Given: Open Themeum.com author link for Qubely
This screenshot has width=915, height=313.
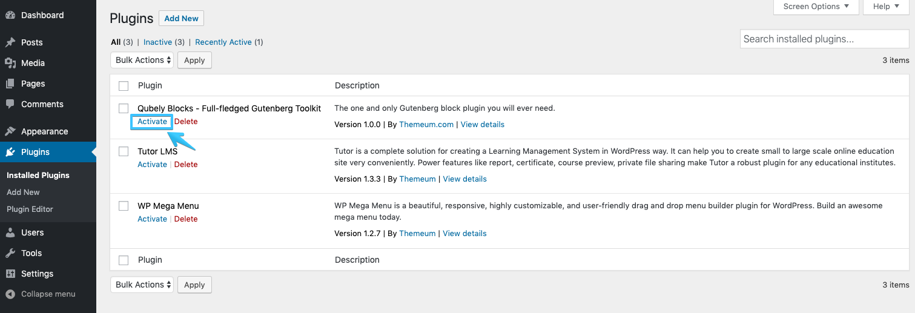Looking at the screenshot, I should coord(426,125).
